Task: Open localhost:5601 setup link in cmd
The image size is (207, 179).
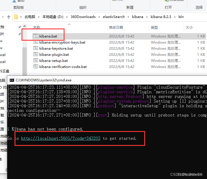Action: [x=60, y=138]
